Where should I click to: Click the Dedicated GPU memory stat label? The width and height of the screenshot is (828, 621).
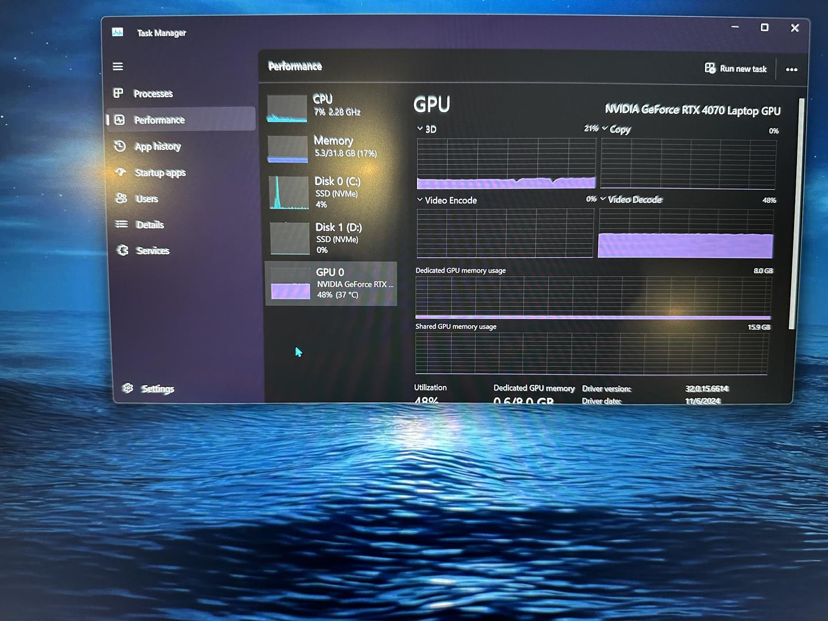pyautogui.click(x=534, y=388)
